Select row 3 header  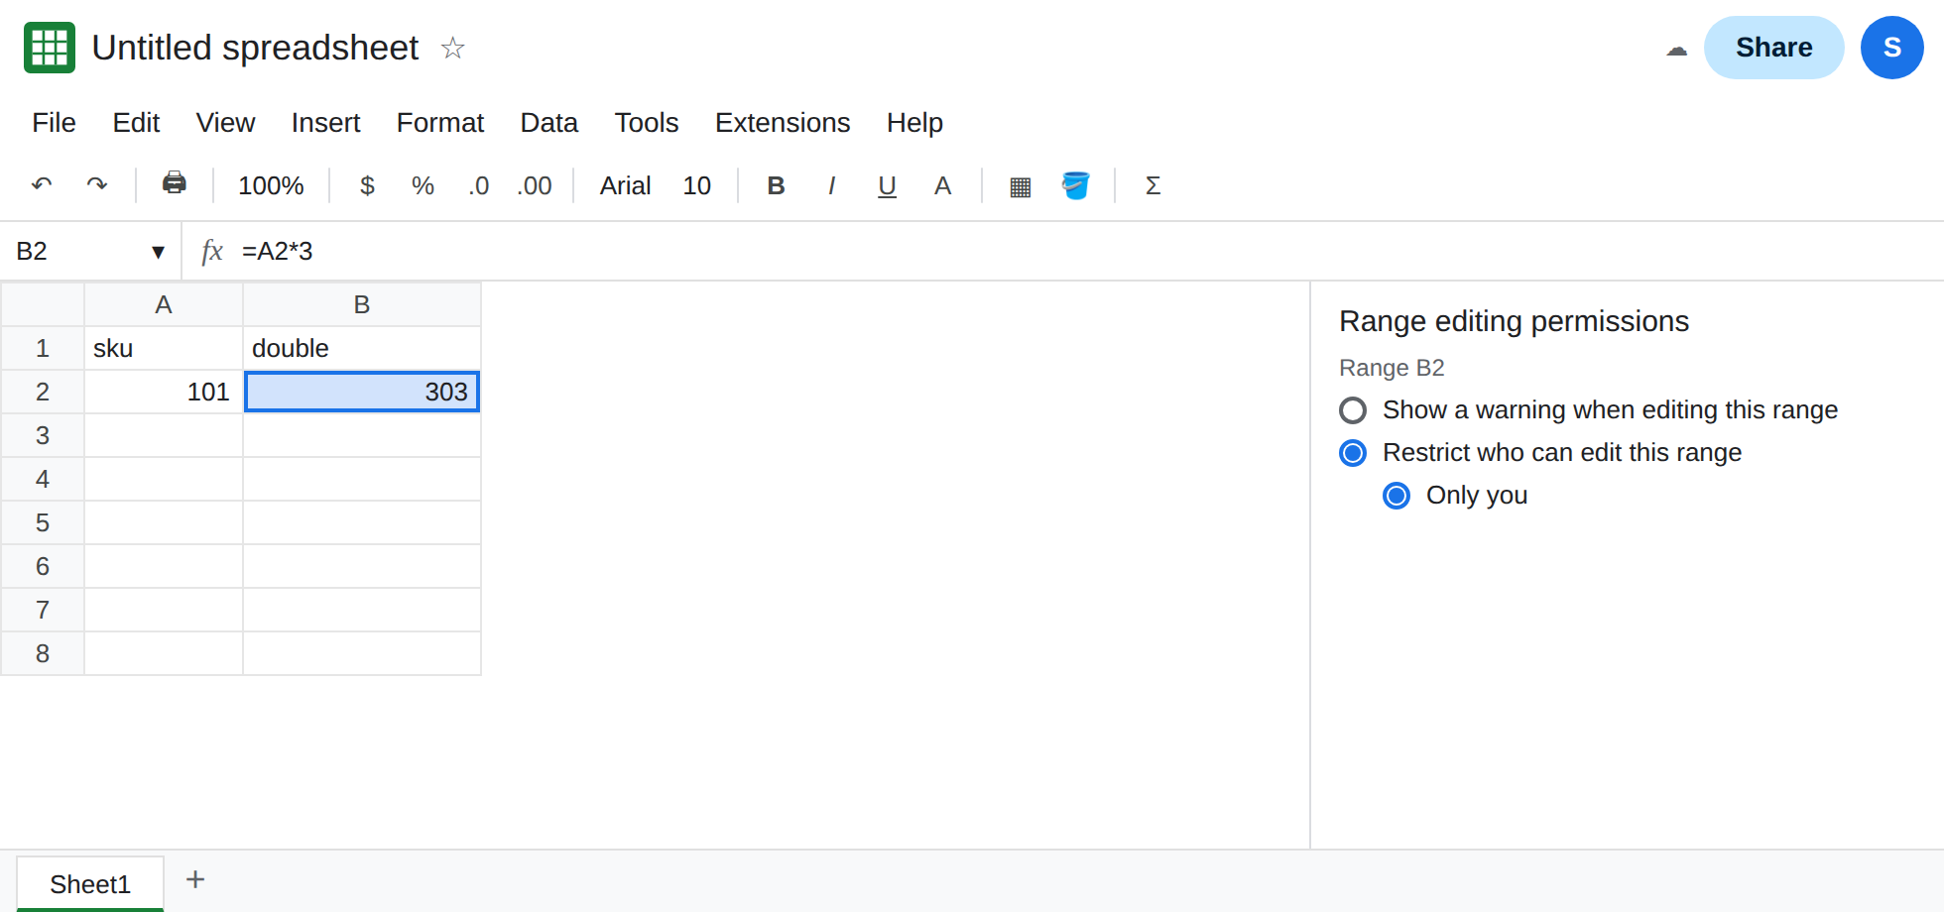(43, 435)
